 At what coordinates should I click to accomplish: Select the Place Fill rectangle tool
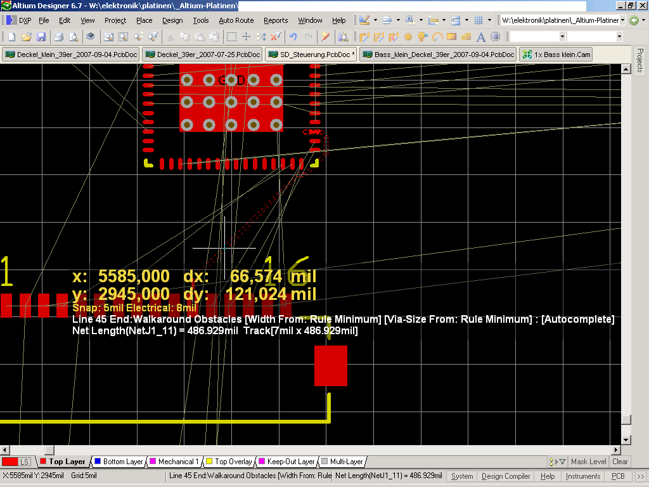[452, 37]
